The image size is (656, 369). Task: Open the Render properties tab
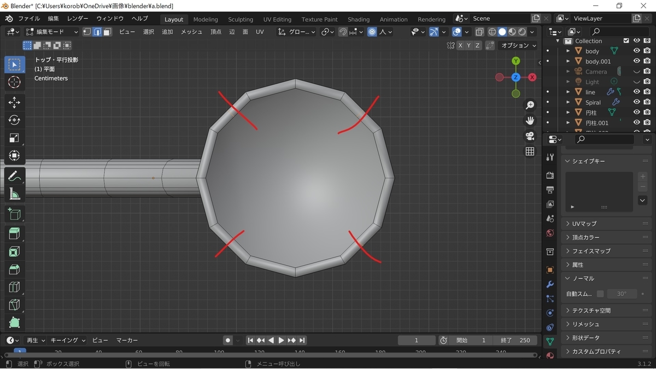[x=550, y=175]
